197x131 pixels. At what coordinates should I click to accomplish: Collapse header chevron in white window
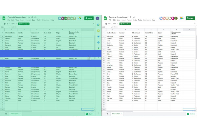[195, 24]
